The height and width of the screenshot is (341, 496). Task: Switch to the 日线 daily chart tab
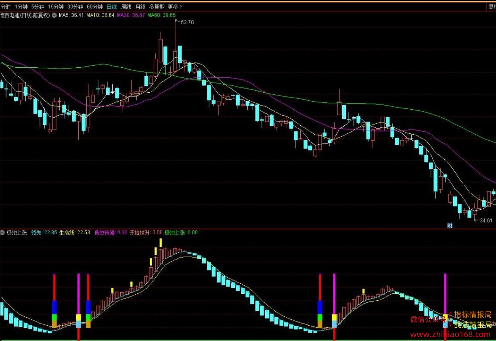[112, 7]
